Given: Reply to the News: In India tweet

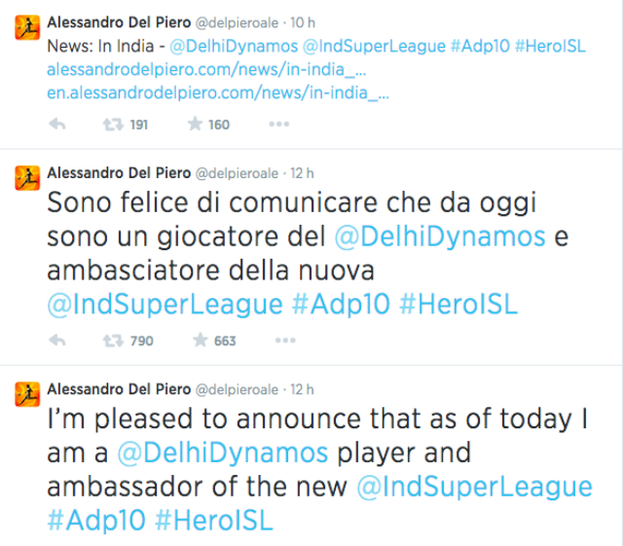Looking at the screenshot, I should click(x=56, y=125).
